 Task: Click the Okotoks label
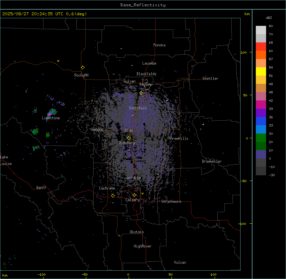pos(137,232)
